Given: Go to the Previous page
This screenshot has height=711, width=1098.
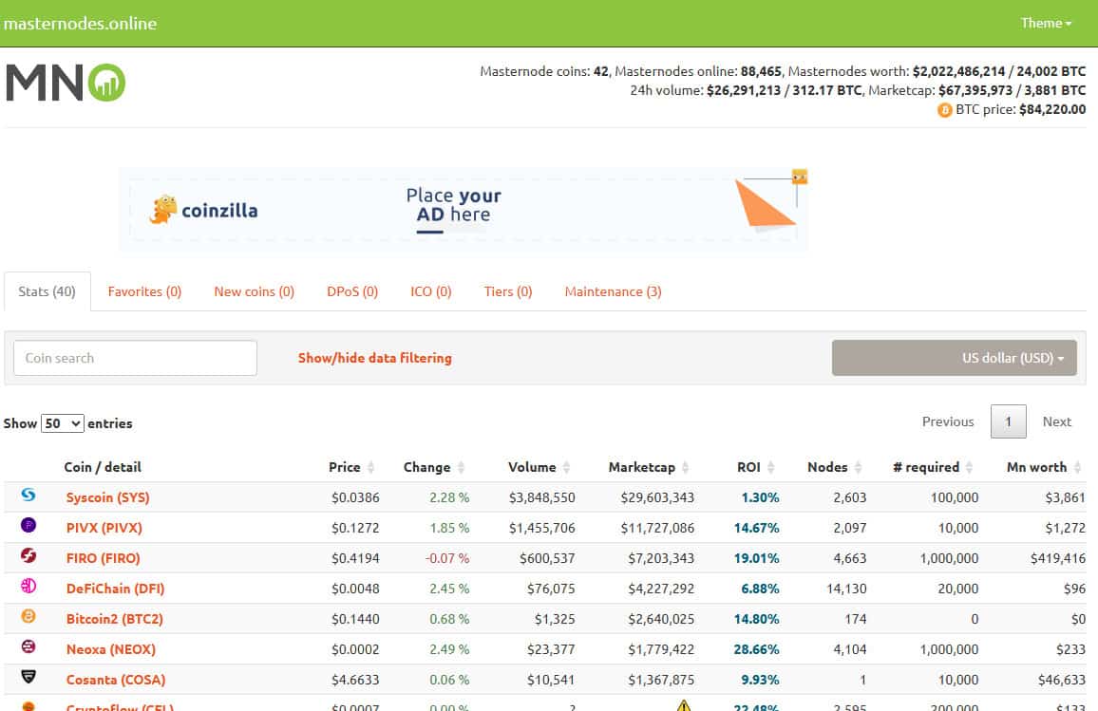Looking at the screenshot, I should (x=947, y=421).
